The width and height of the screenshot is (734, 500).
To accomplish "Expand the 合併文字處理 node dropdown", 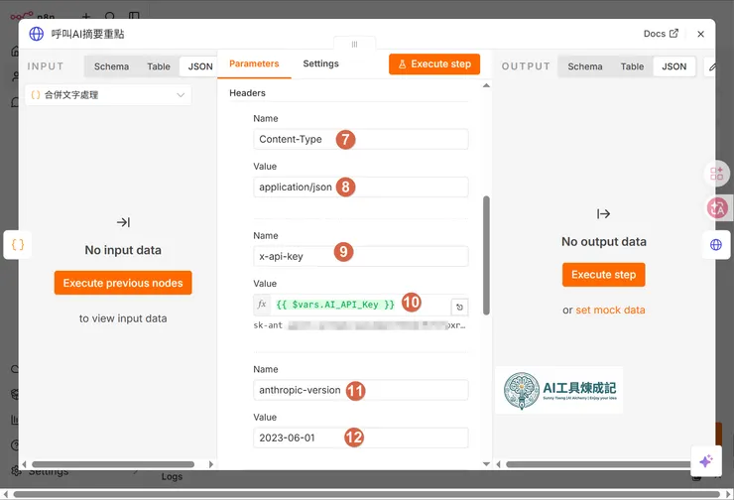I will tap(108, 95).
